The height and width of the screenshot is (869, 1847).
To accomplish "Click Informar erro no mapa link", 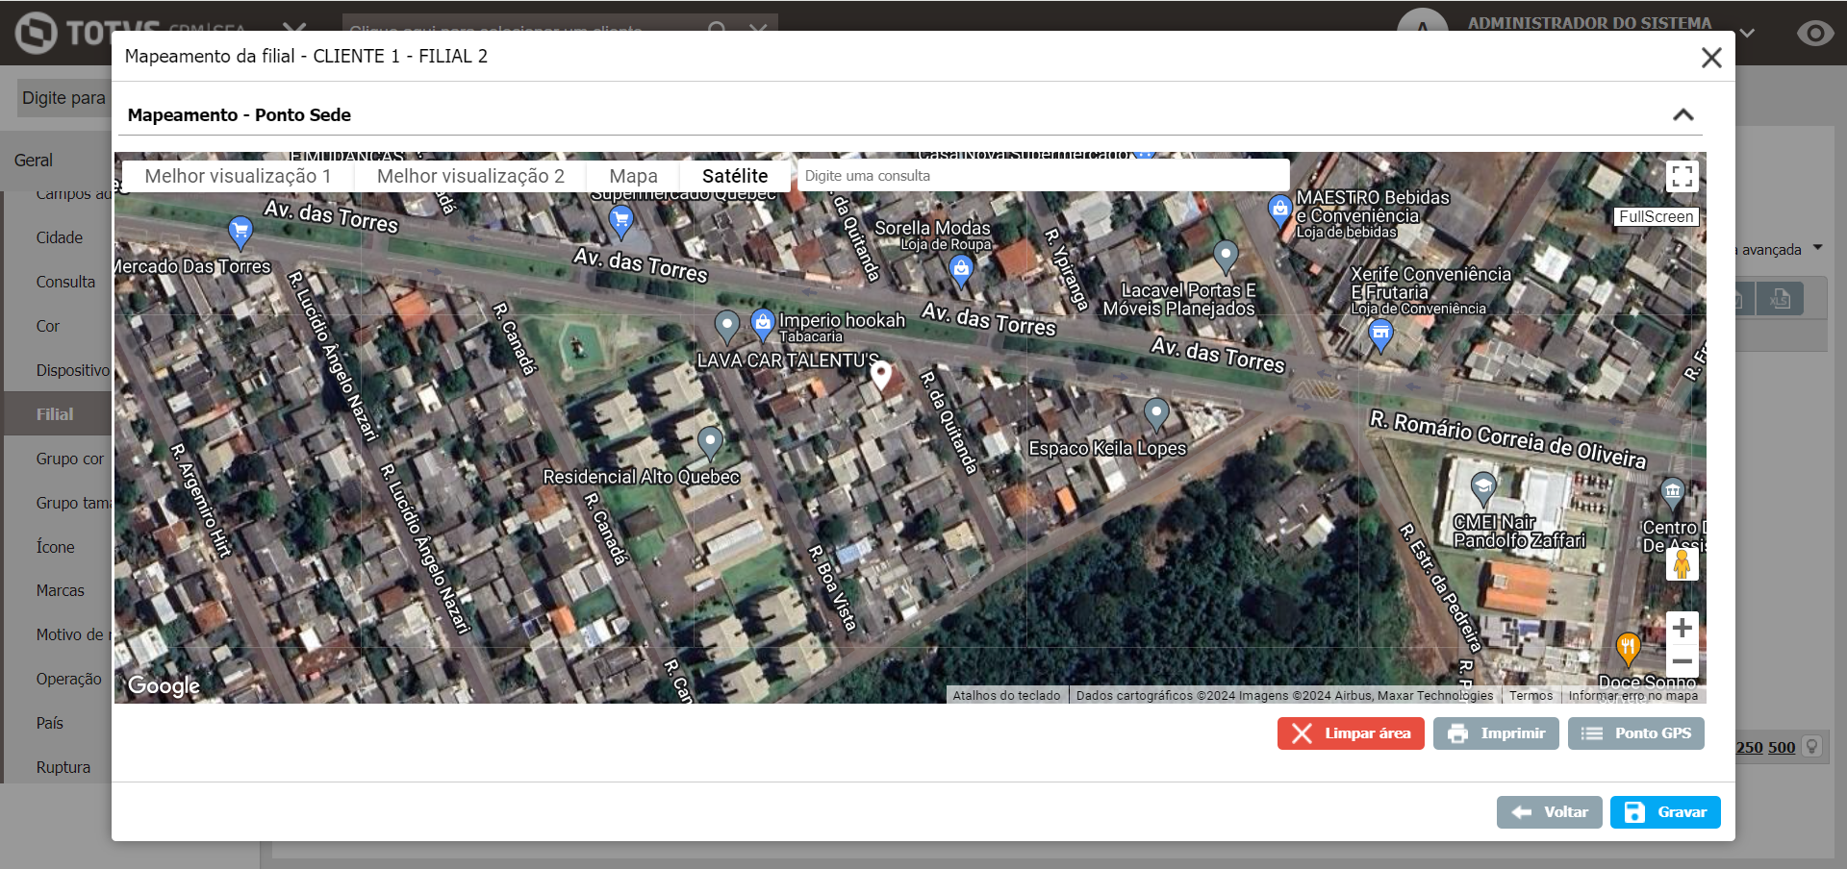I will (1633, 696).
